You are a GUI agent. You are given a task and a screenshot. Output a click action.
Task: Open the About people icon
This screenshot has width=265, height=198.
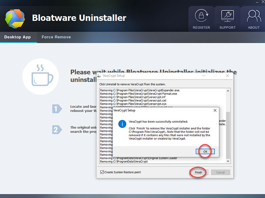254,16
